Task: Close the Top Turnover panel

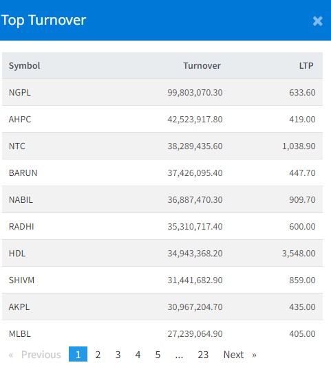Action: tap(317, 21)
